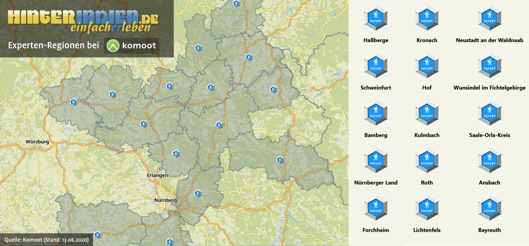Viewport: 529px width, 246px height.
Task: Select the Kronach label
Action: (427, 40)
